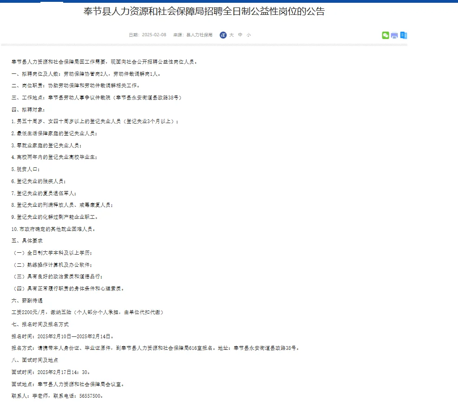Click the source label 县人力社保局

click(x=199, y=34)
